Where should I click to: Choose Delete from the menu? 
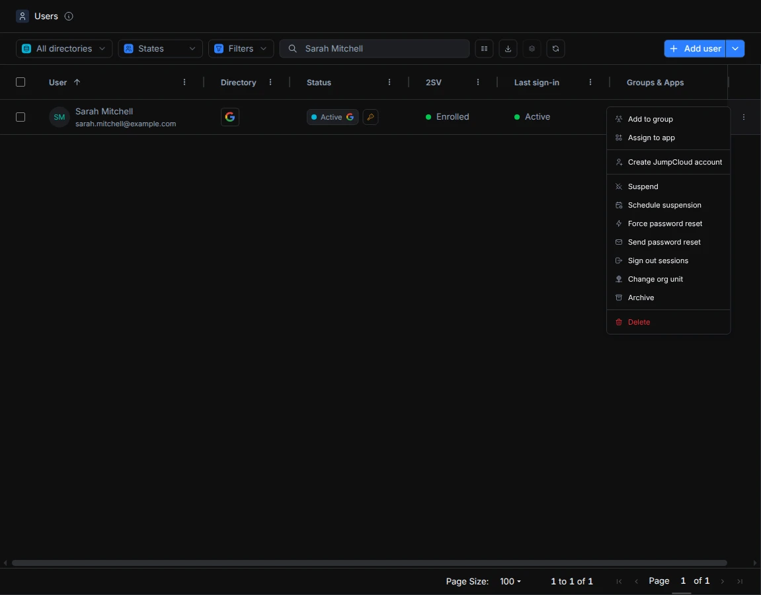coord(668,322)
